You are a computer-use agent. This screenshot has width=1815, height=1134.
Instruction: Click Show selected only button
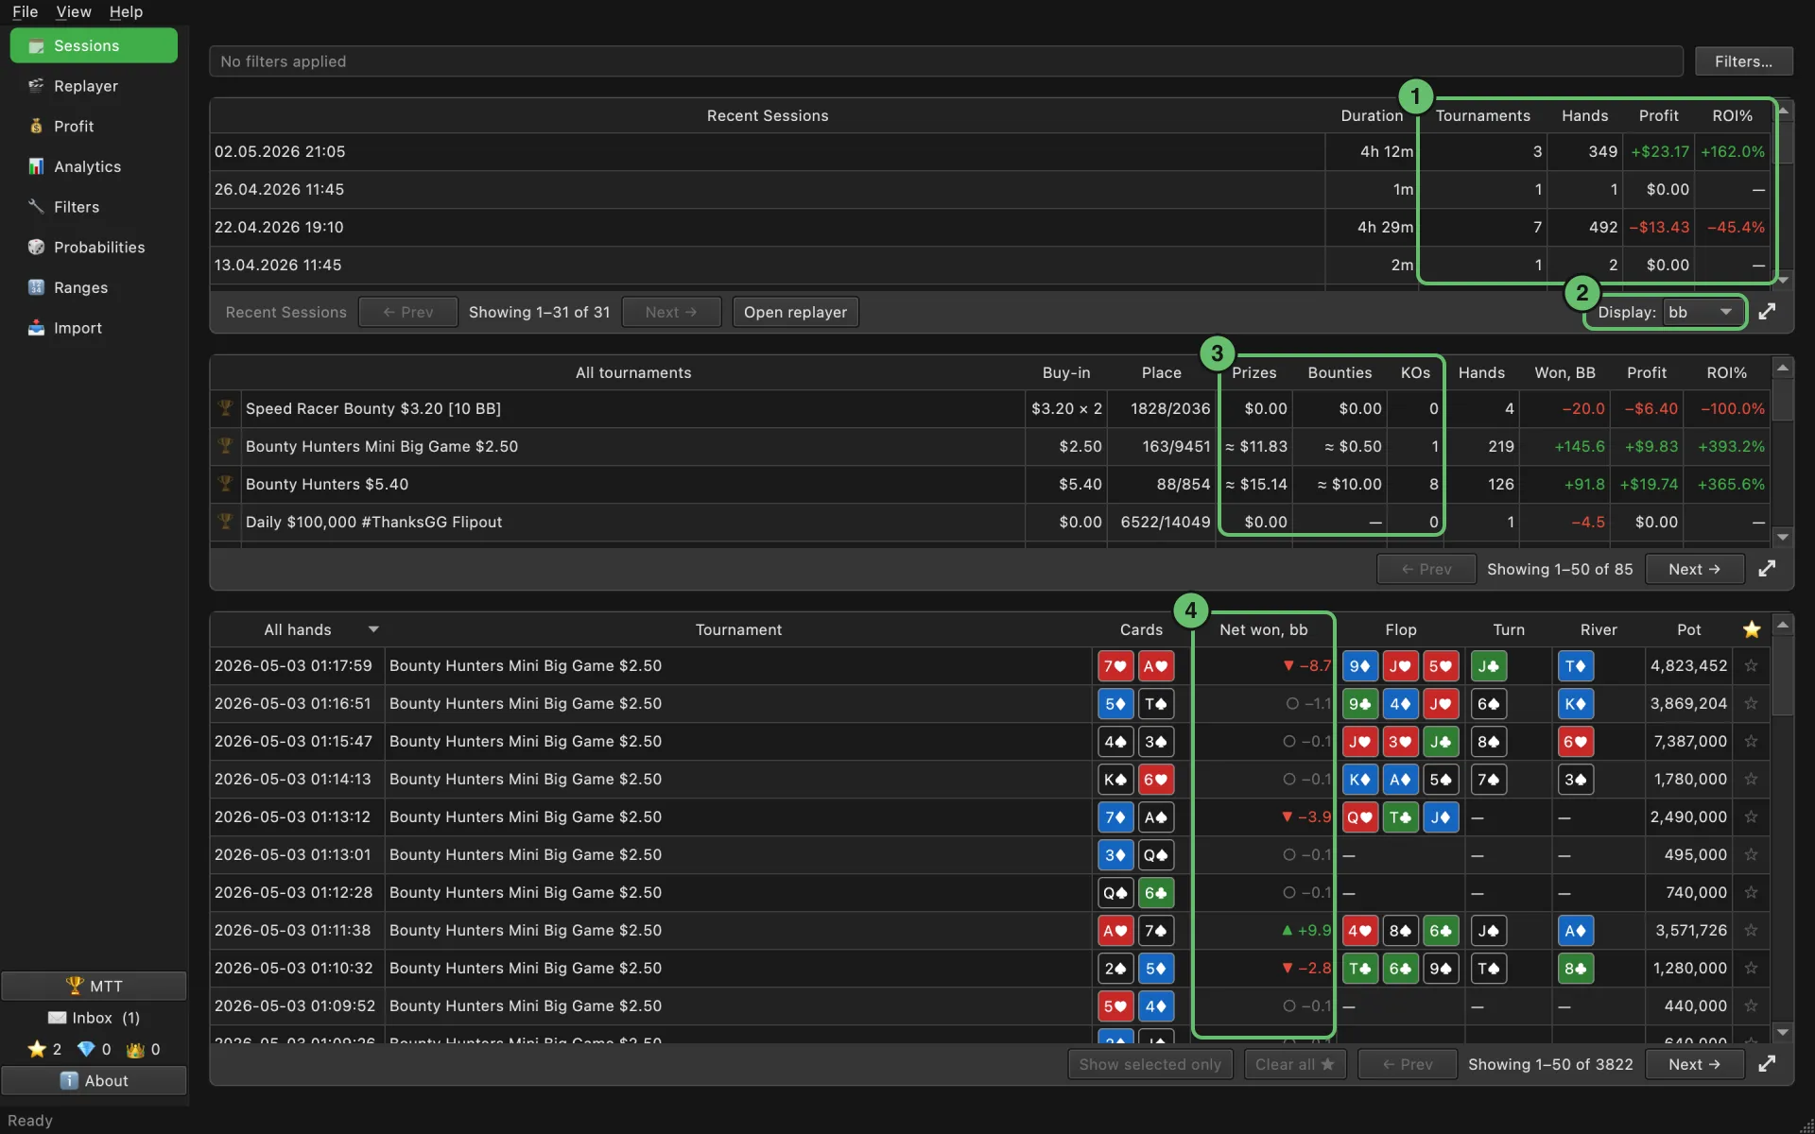tap(1150, 1064)
